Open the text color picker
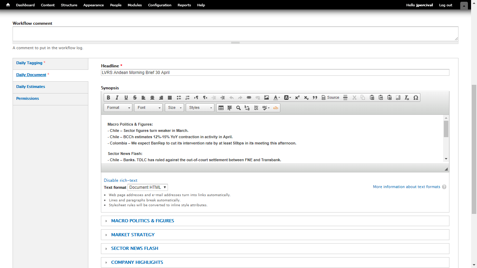Viewport: 477px width, 268px height. pos(277,98)
